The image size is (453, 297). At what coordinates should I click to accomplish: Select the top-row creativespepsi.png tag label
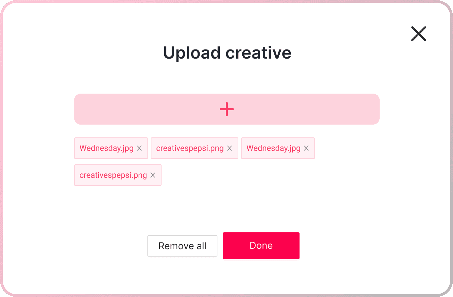190,148
